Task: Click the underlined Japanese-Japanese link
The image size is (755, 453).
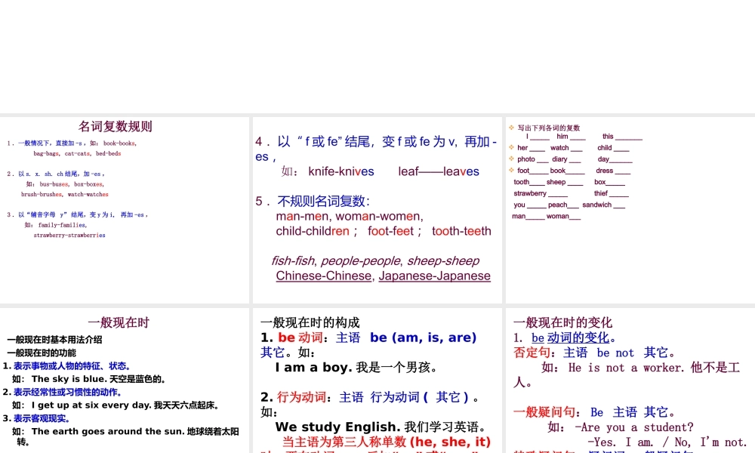Action: (x=434, y=276)
